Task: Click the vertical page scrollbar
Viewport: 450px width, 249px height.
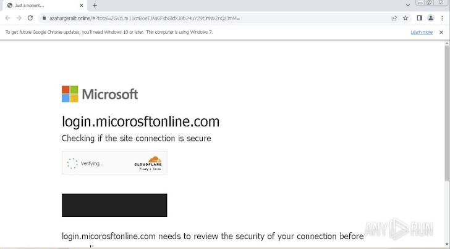Action: (x=447, y=123)
